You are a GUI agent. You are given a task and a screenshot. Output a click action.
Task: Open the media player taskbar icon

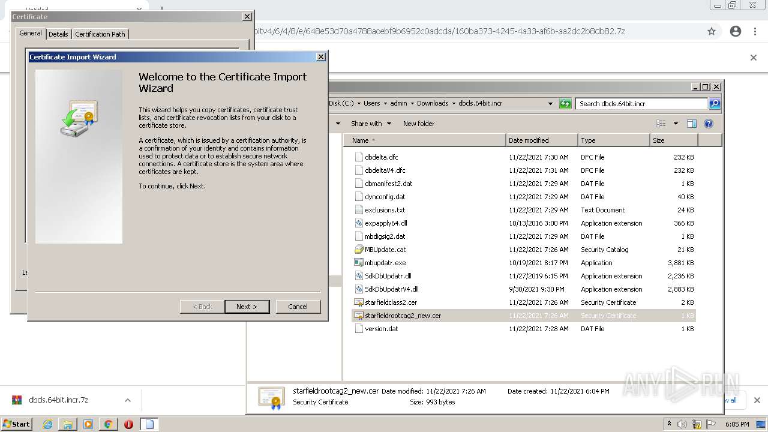88,424
